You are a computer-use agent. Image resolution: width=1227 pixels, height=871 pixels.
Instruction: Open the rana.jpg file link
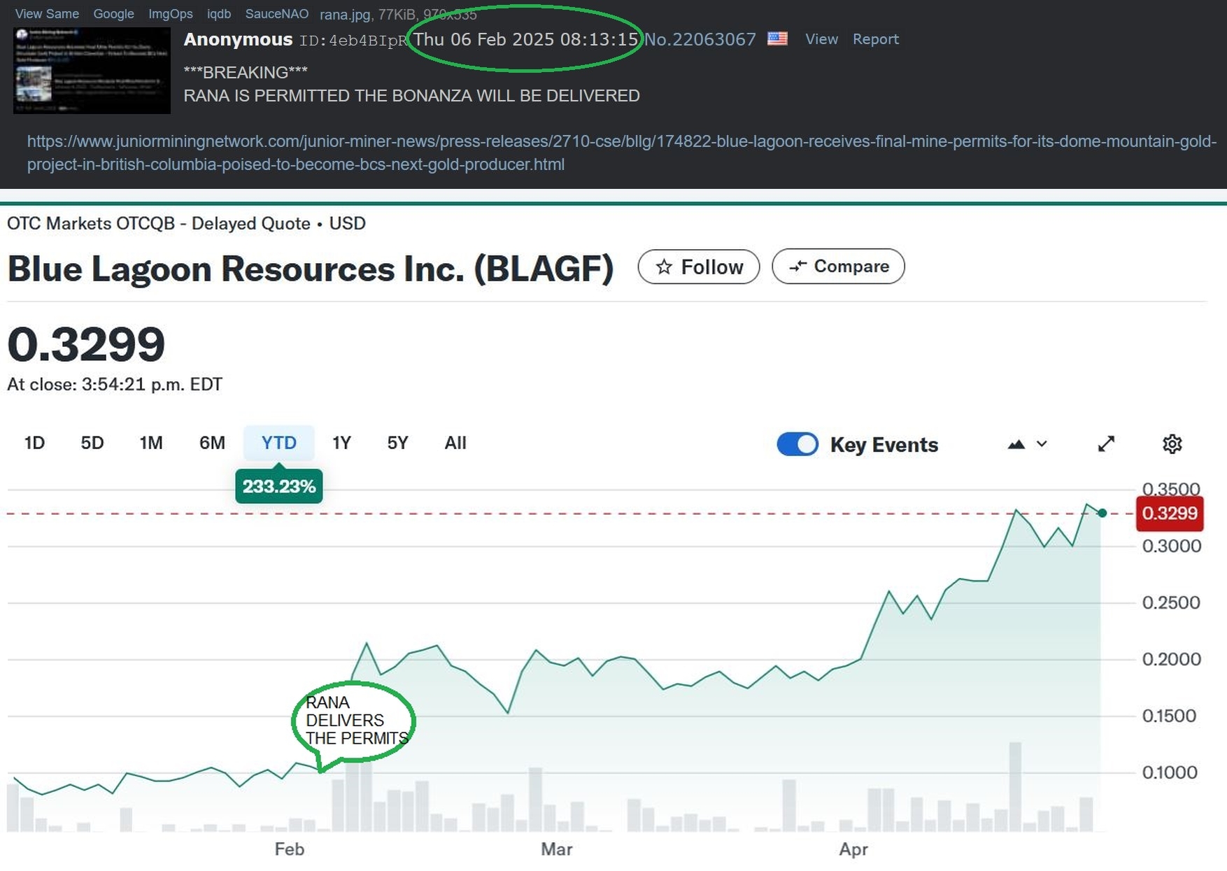[x=344, y=15]
